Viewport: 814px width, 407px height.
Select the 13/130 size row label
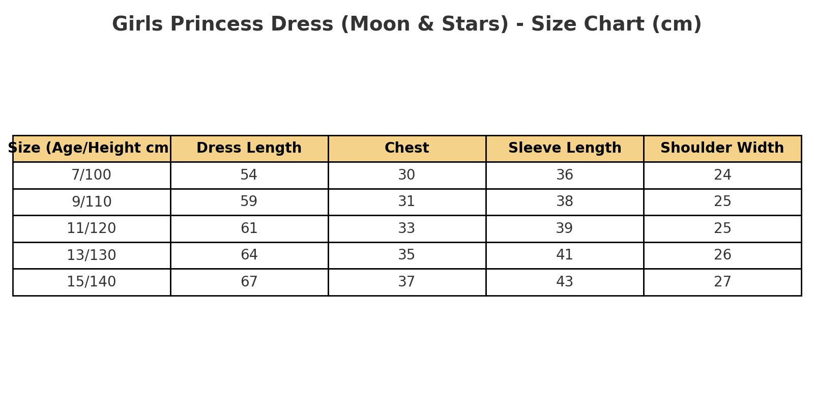[92, 255]
